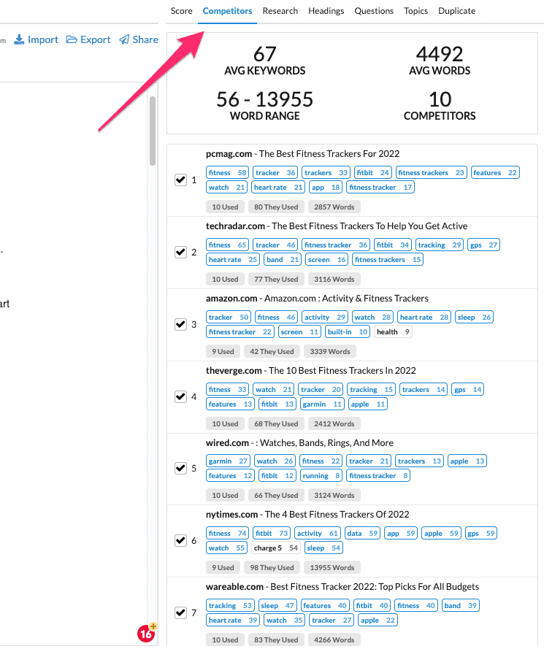Open the Research tab
Image resolution: width=544 pixels, height=649 pixels.
[281, 11]
